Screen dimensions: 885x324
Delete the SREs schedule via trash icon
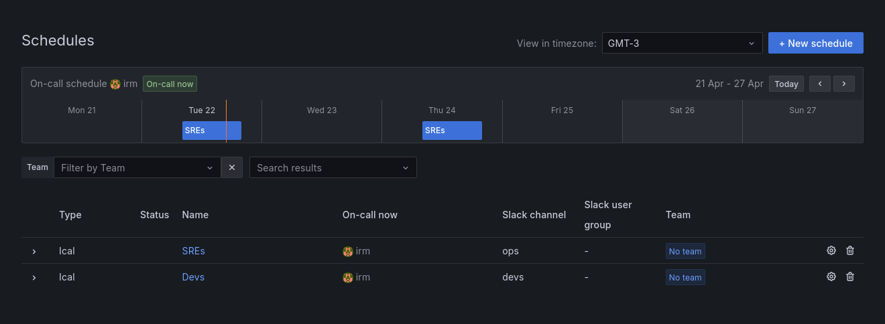tap(850, 250)
